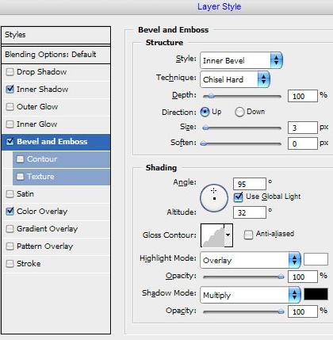Select the Styles panel entry
The height and width of the screenshot is (340, 333).
[55, 35]
